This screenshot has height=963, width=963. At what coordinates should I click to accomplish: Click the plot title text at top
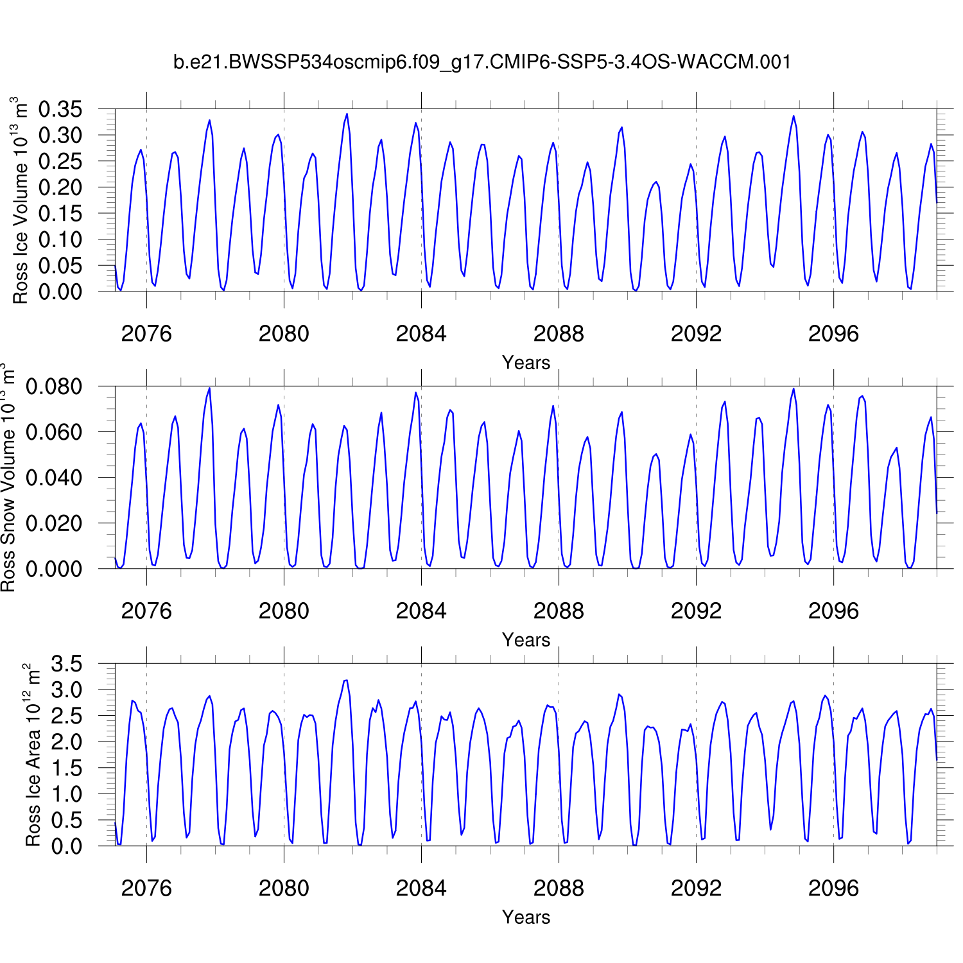click(x=481, y=62)
